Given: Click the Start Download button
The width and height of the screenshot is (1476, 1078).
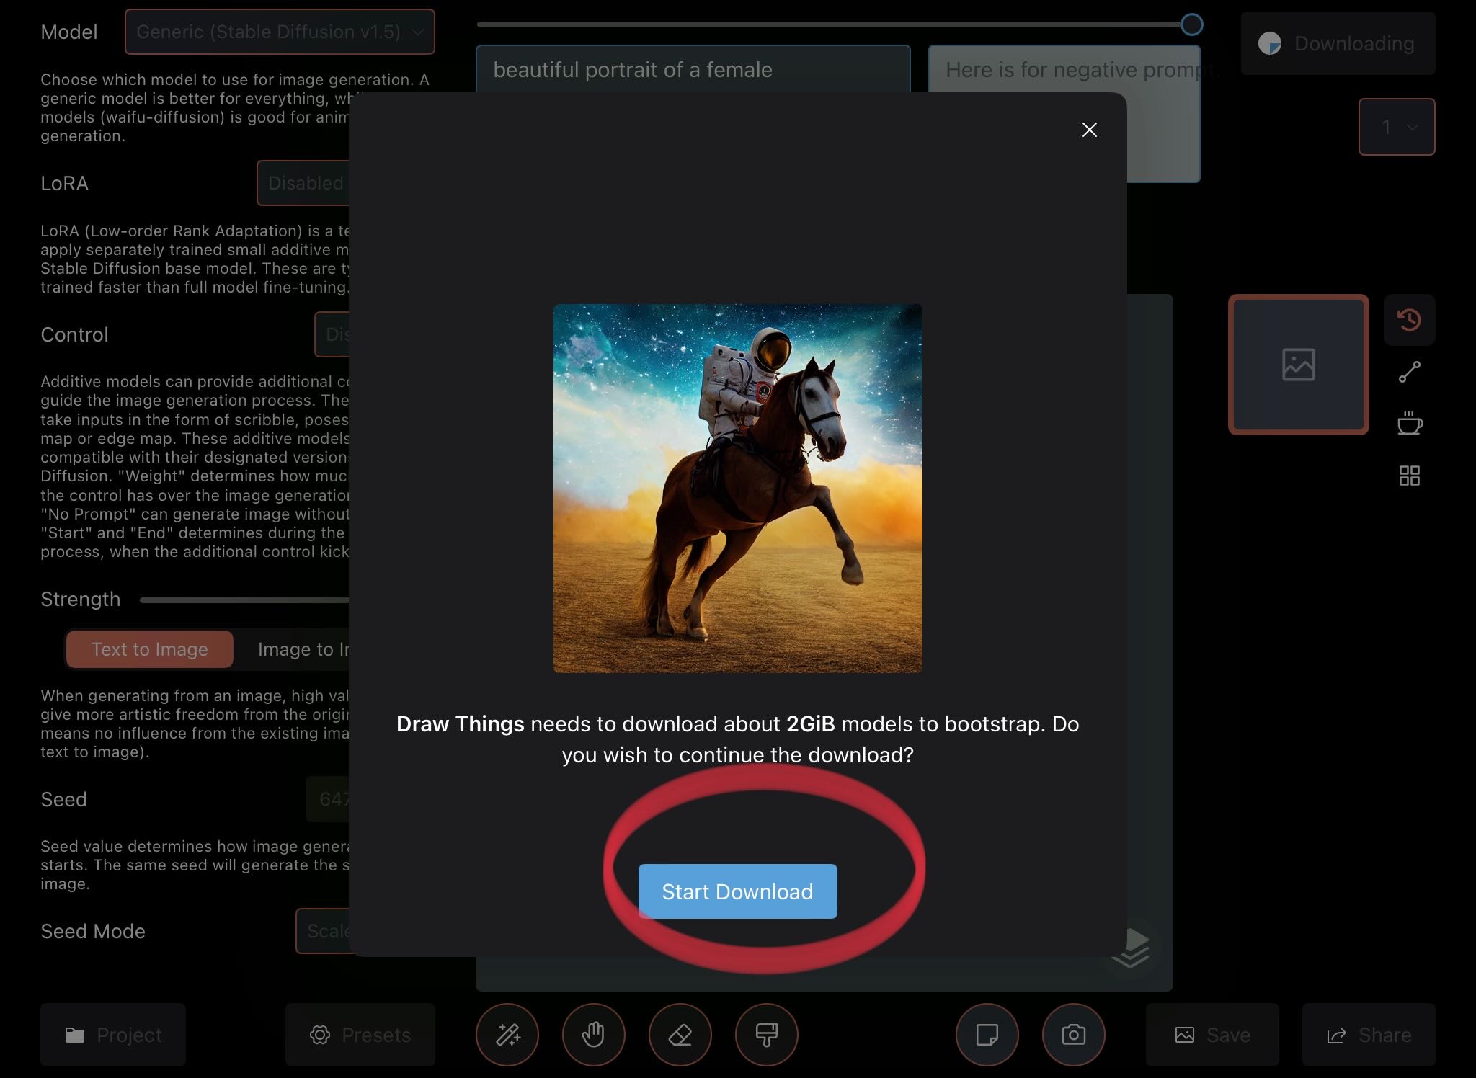Looking at the screenshot, I should coord(737,891).
